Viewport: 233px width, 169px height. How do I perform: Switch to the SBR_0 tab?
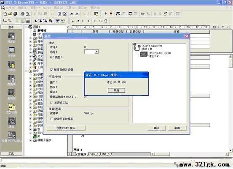(94, 154)
